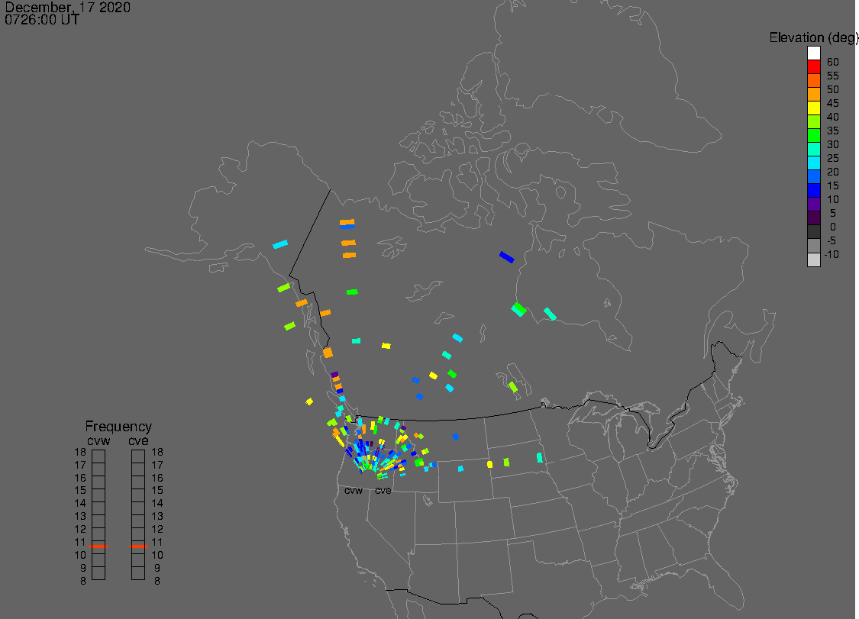Click the '55' elevation legend label

click(x=833, y=76)
